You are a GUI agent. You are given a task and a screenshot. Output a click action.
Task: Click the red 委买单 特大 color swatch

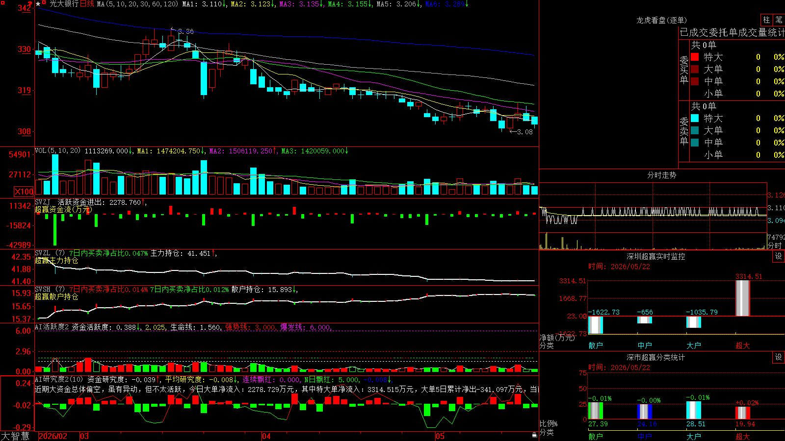pos(695,57)
